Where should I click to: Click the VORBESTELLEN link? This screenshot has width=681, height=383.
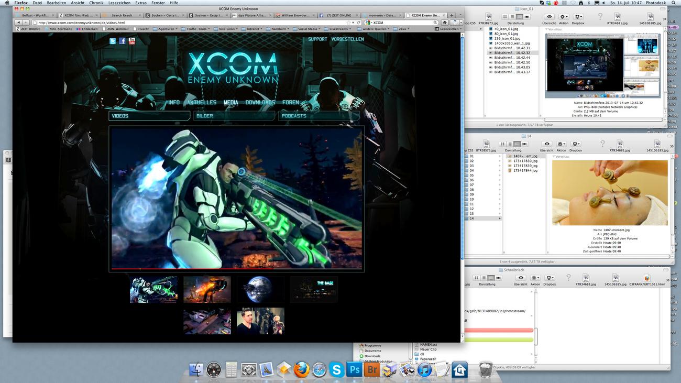tap(347, 39)
